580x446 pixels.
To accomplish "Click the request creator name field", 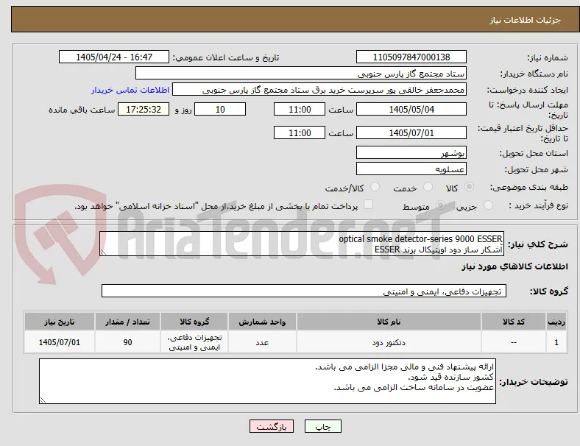I will [x=319, y=90].
